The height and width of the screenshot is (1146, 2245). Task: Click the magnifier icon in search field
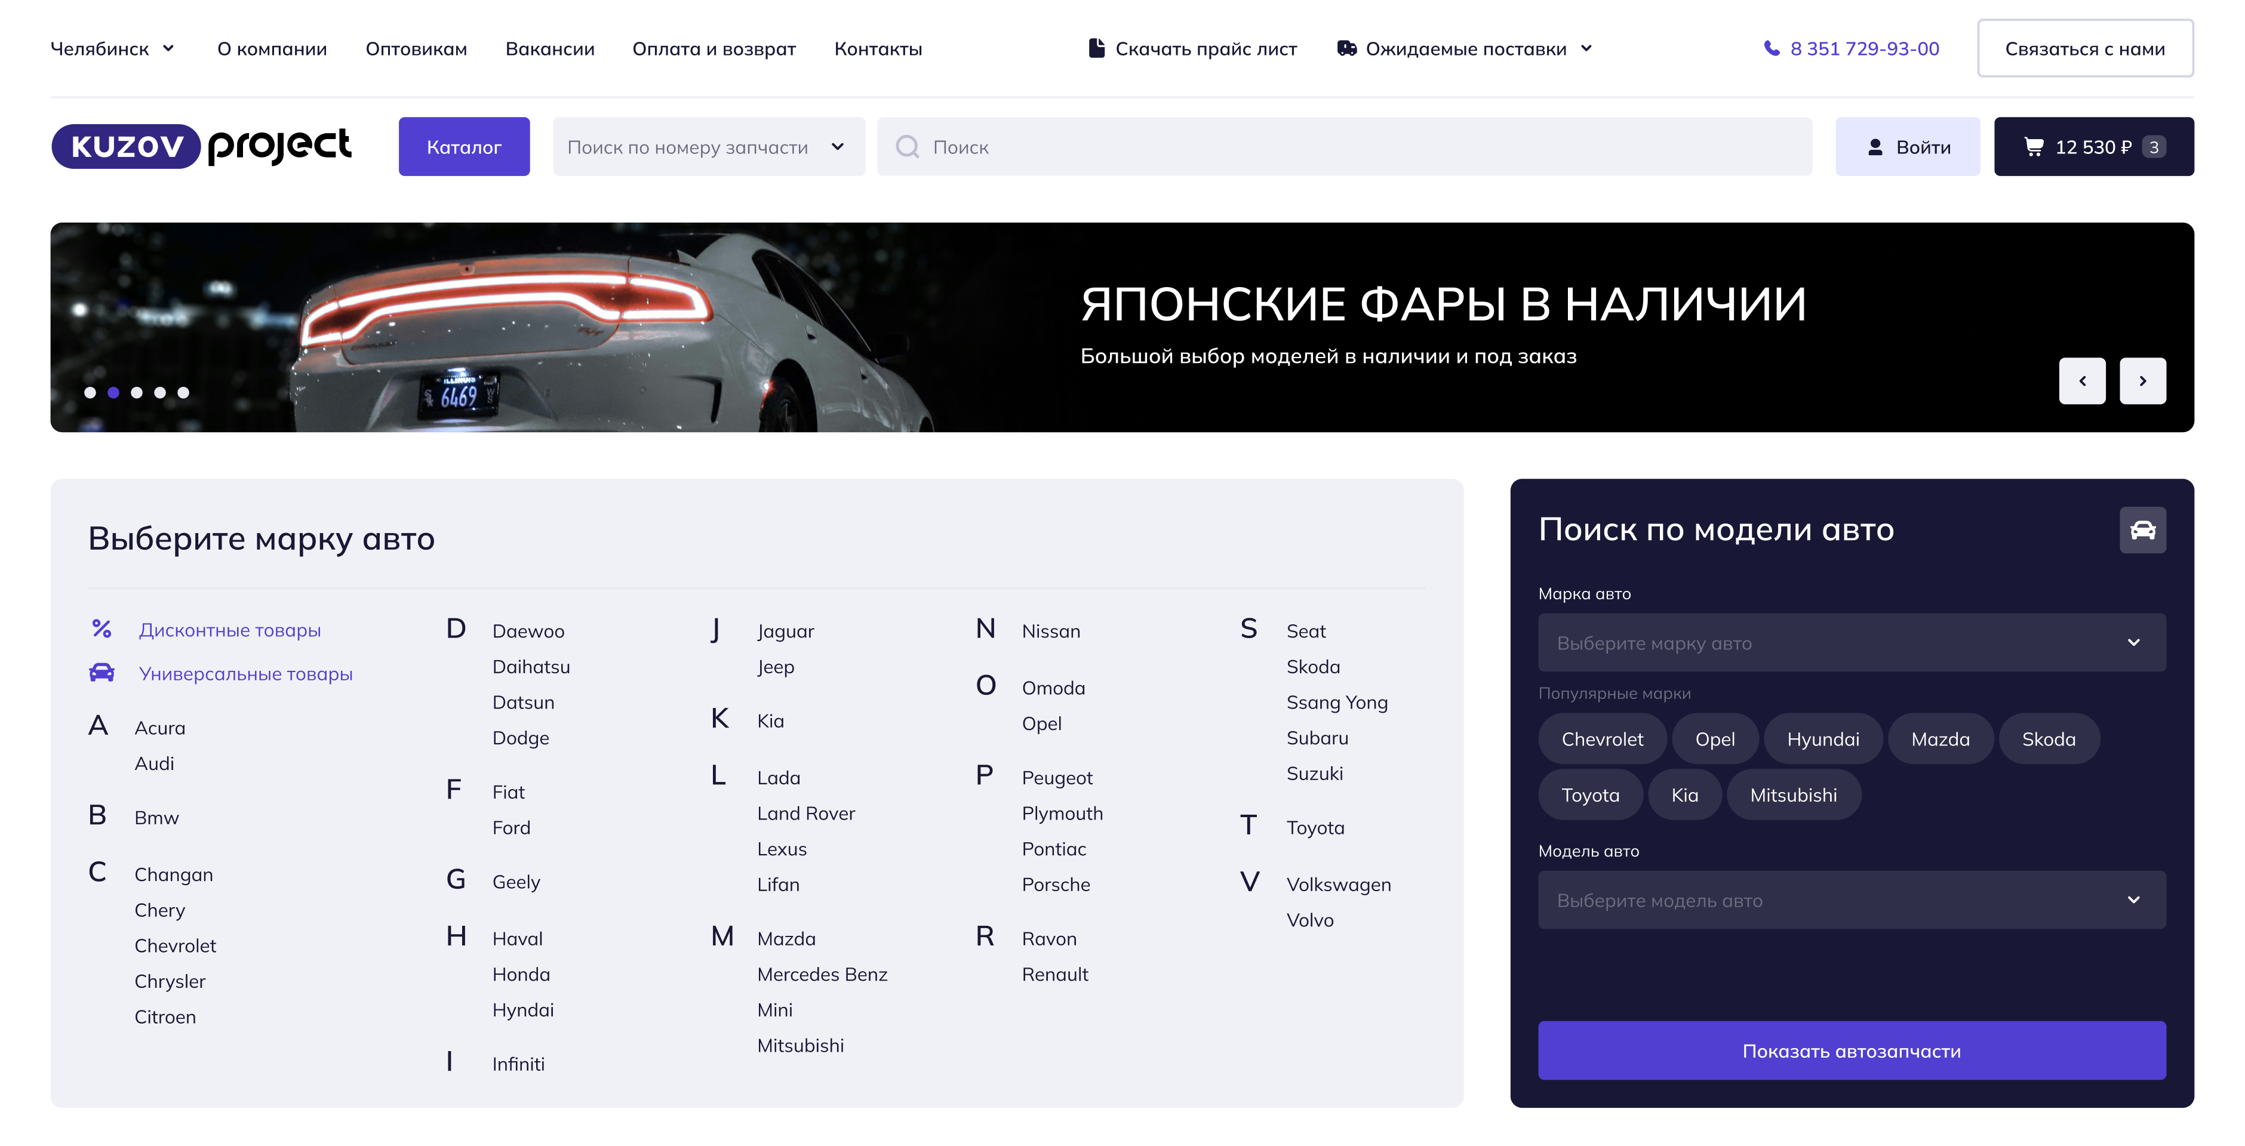[x=907, y=146]
